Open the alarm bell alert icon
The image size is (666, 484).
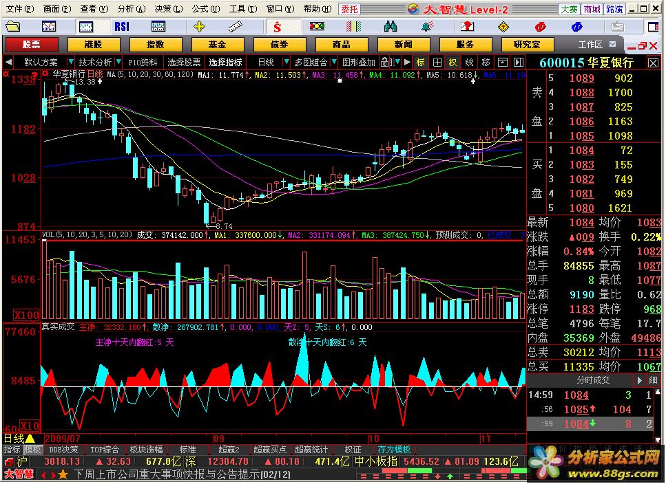tap(427, 27)
